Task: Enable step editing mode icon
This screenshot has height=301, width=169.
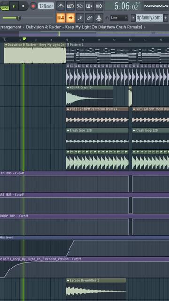Action: pos(80,18)
